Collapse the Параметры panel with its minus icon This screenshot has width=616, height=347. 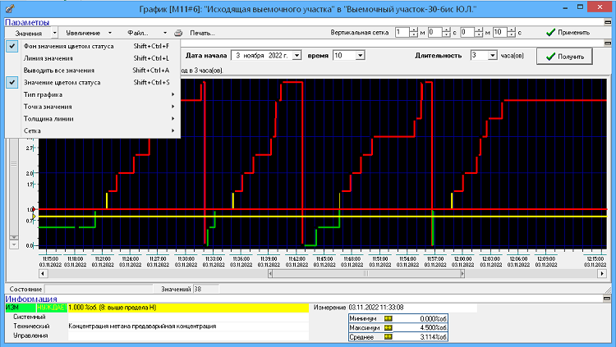click(608, 22)
